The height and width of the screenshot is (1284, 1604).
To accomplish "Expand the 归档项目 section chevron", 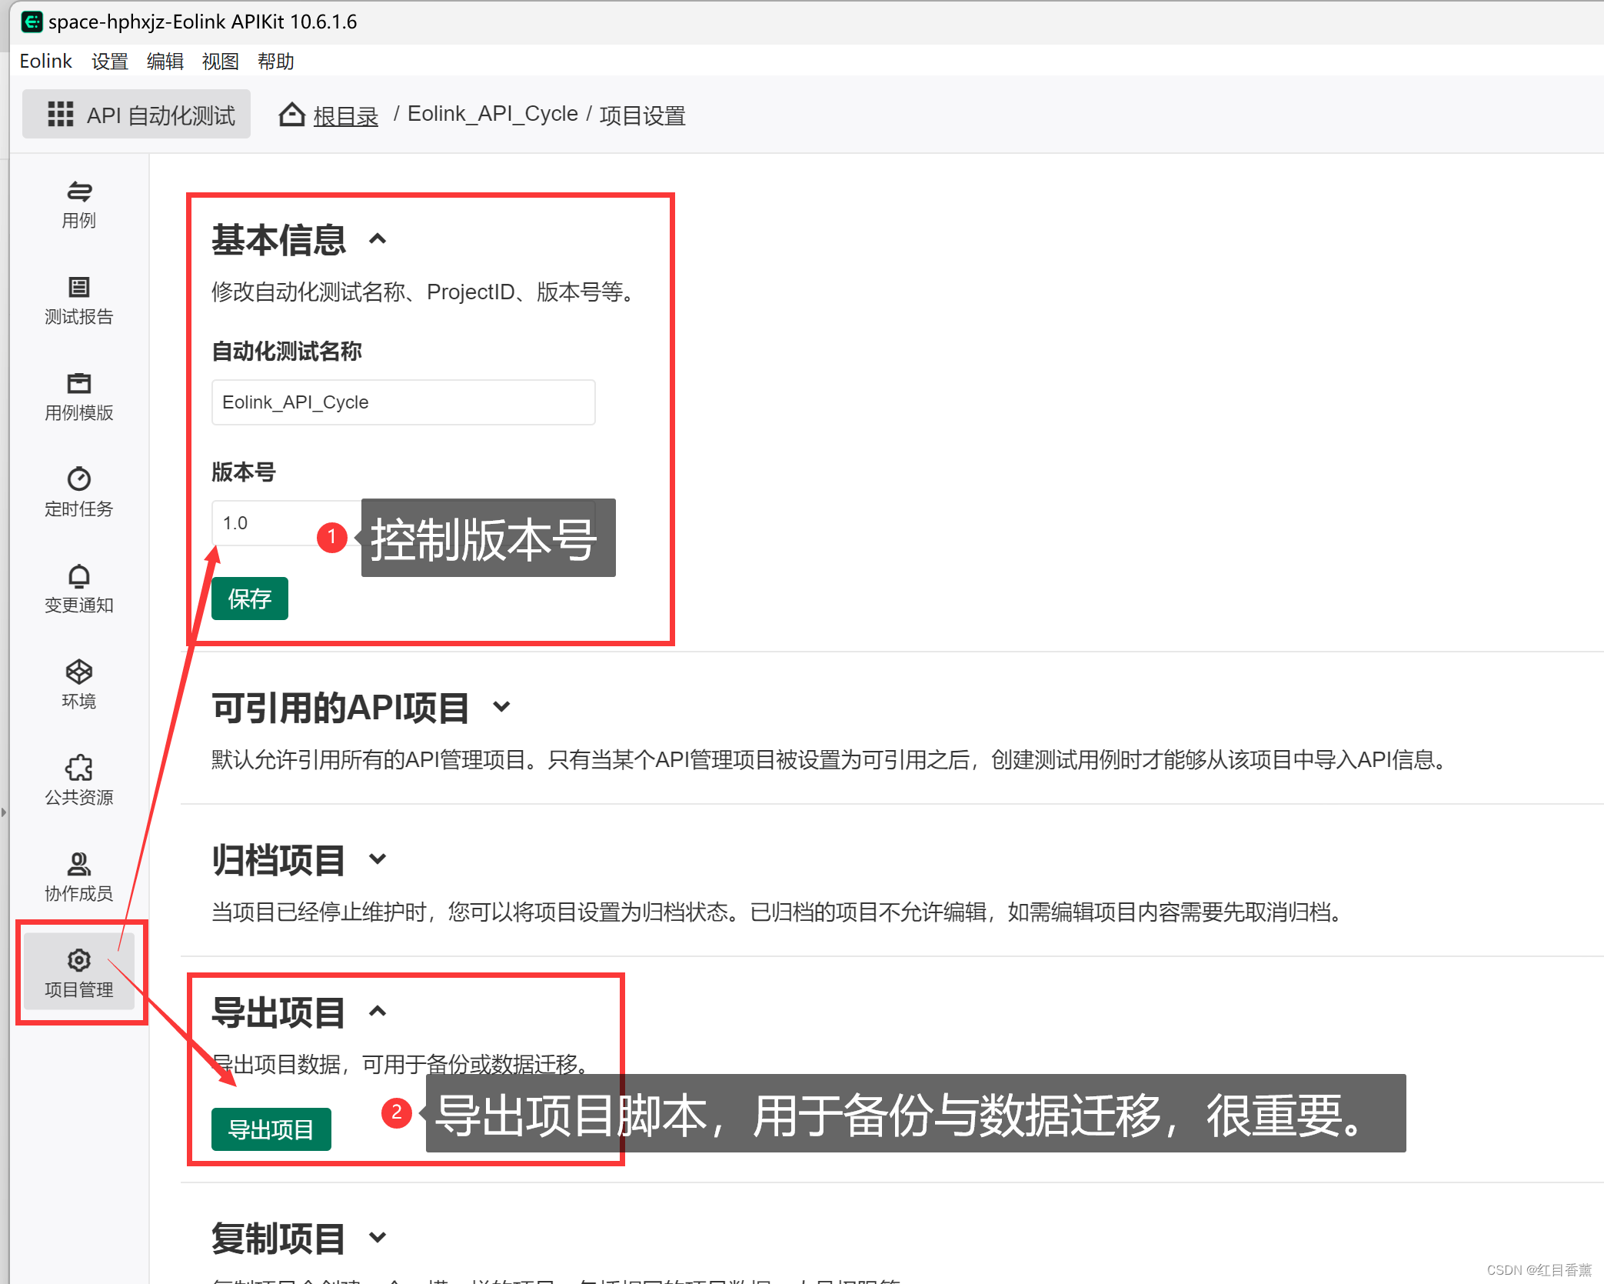I will [x=378, y=859].
